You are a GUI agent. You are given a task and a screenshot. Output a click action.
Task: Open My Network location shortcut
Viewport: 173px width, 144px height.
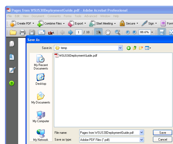(41, 135)
